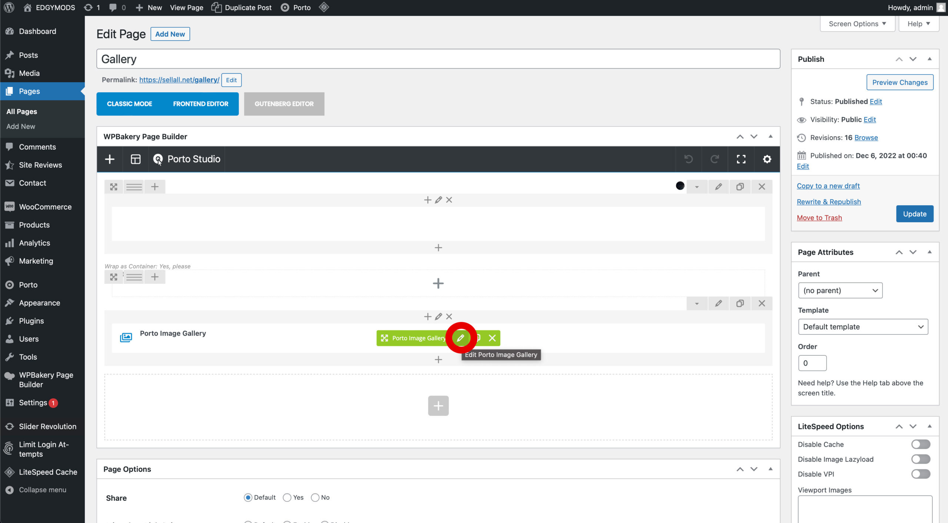Click first row move handle icon

[x=114, y=187]
